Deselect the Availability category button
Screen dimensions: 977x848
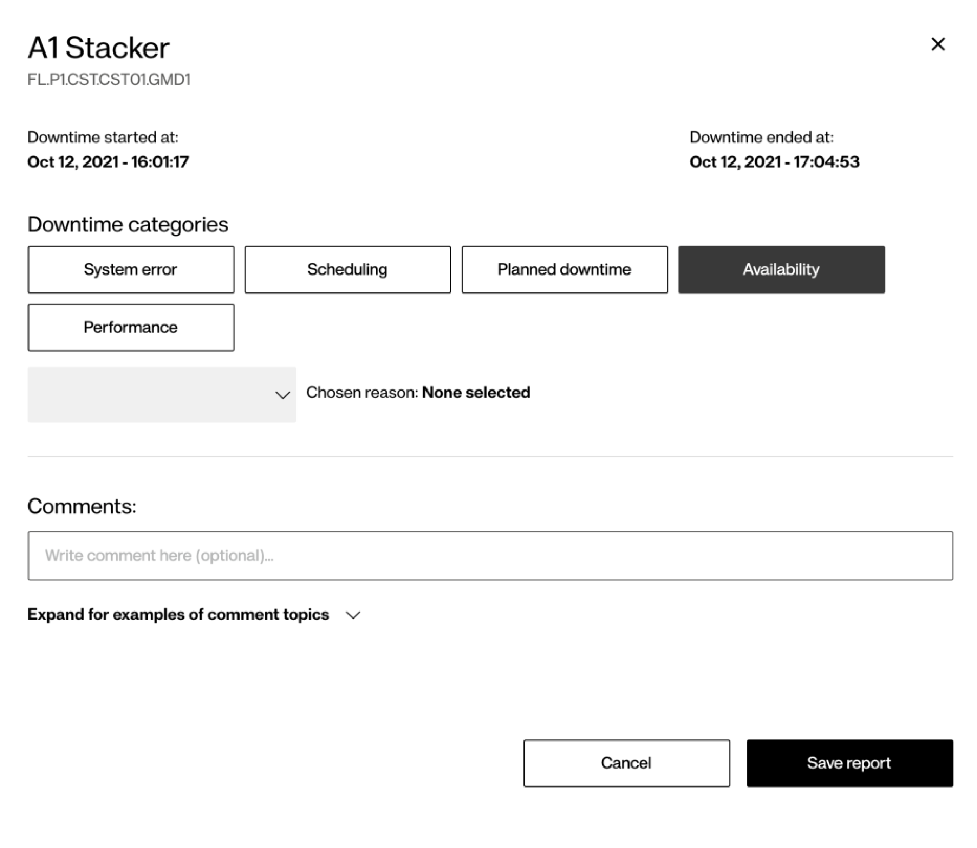point(781,269)
